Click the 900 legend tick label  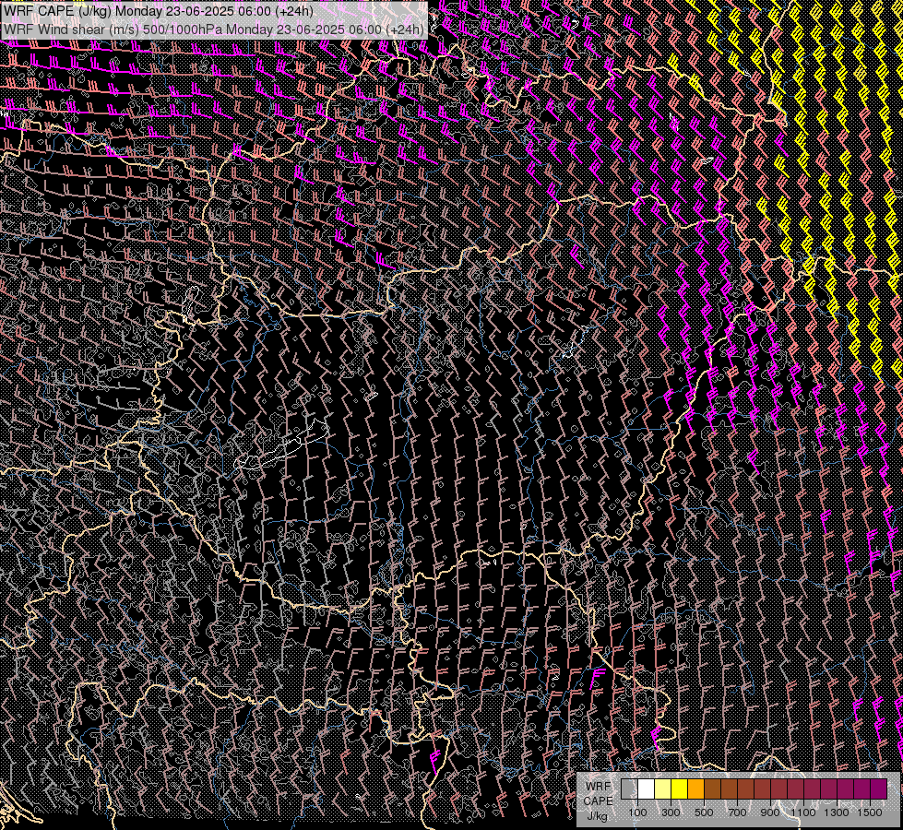[x=770, y=812]
